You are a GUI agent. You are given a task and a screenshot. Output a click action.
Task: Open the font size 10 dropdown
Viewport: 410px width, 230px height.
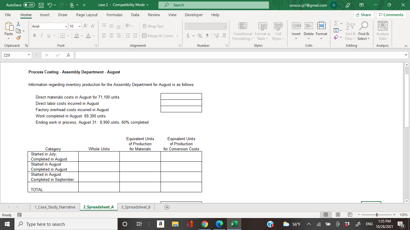pyautogui.click(x=80, y=26)
